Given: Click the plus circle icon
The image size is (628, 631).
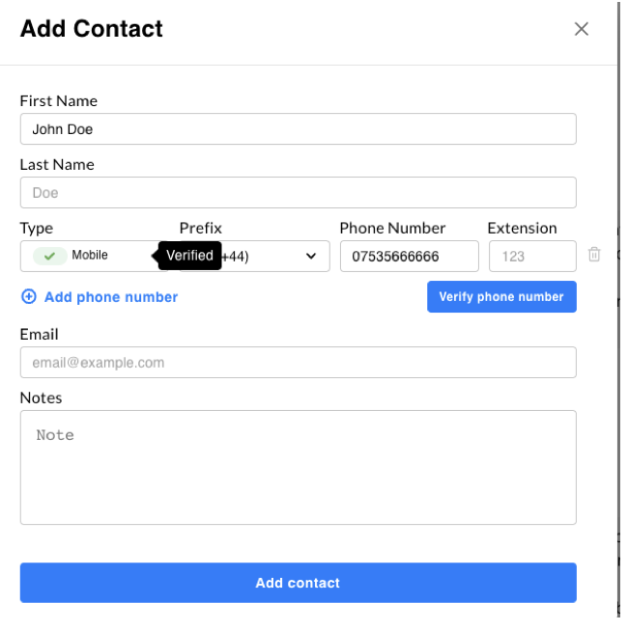Looking at the screenshot, I should [x=29, y=296].
